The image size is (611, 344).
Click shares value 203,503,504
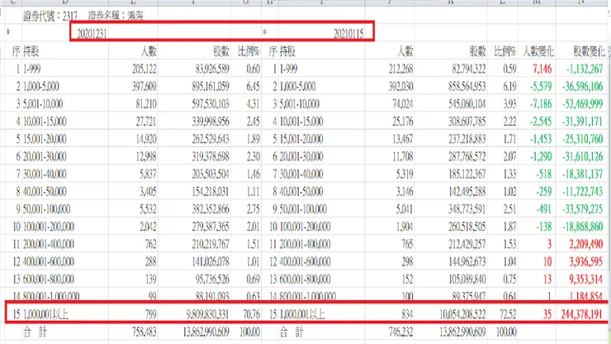pos(211,174)
